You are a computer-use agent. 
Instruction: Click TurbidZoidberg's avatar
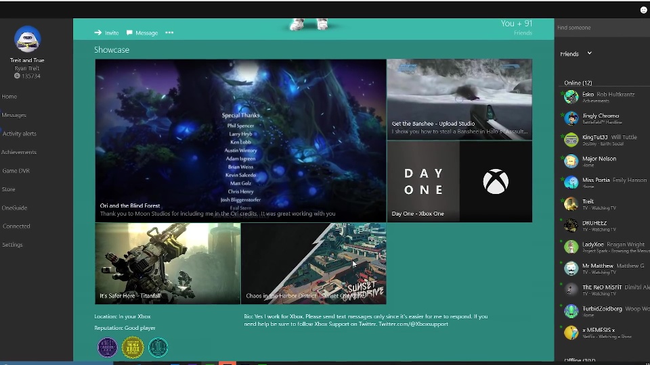571,311
